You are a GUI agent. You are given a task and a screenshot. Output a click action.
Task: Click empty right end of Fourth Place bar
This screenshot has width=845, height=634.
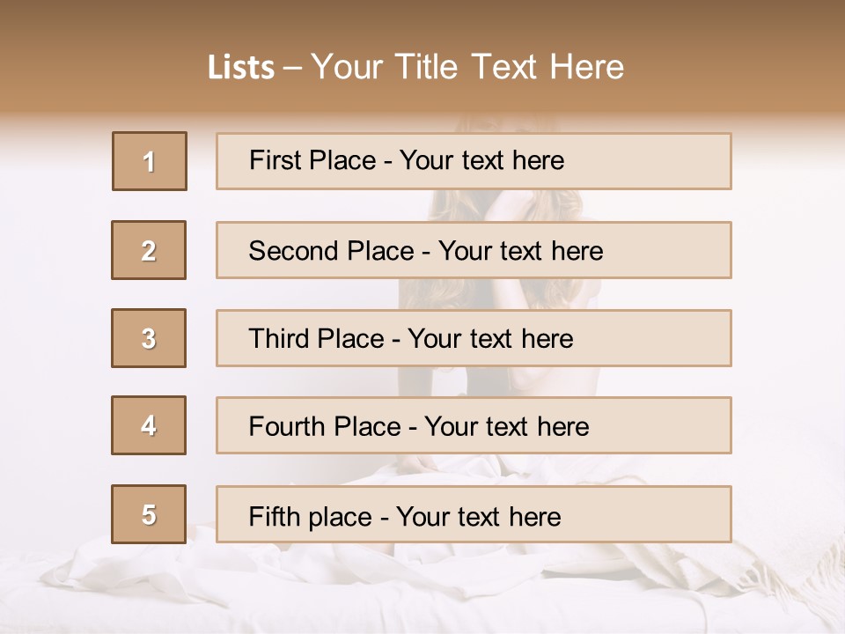(660, 425)
